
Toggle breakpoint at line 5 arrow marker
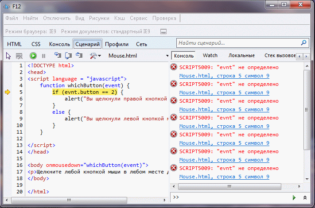pyautogui.click(x=8, y=92)
